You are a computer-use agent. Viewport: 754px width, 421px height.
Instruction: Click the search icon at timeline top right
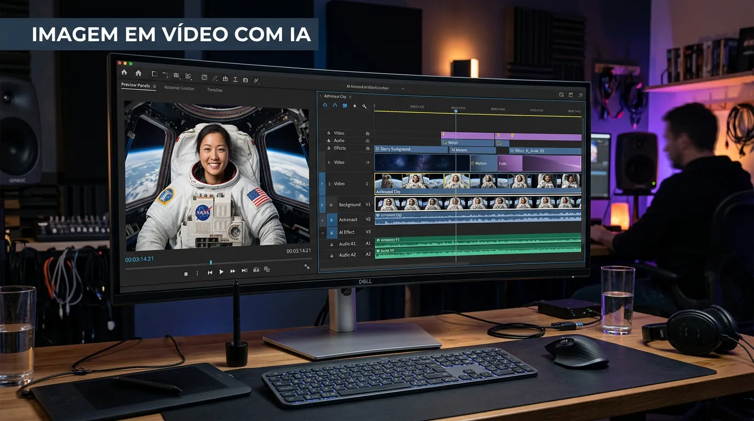pos(580,95)
